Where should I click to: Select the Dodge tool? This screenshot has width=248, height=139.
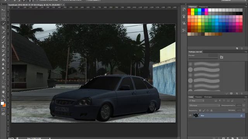pos(3,69)
